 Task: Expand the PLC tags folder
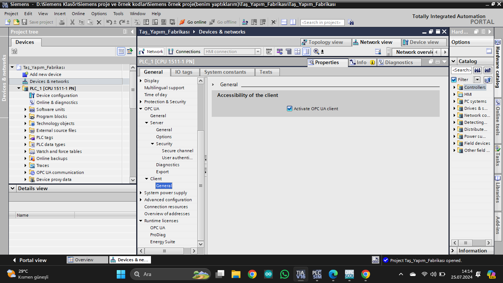pyautogui.click(x=25, y=137)
